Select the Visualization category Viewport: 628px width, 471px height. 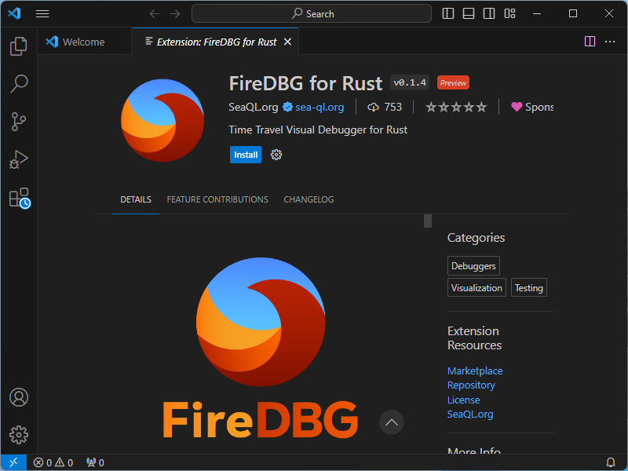click(476, 287)
